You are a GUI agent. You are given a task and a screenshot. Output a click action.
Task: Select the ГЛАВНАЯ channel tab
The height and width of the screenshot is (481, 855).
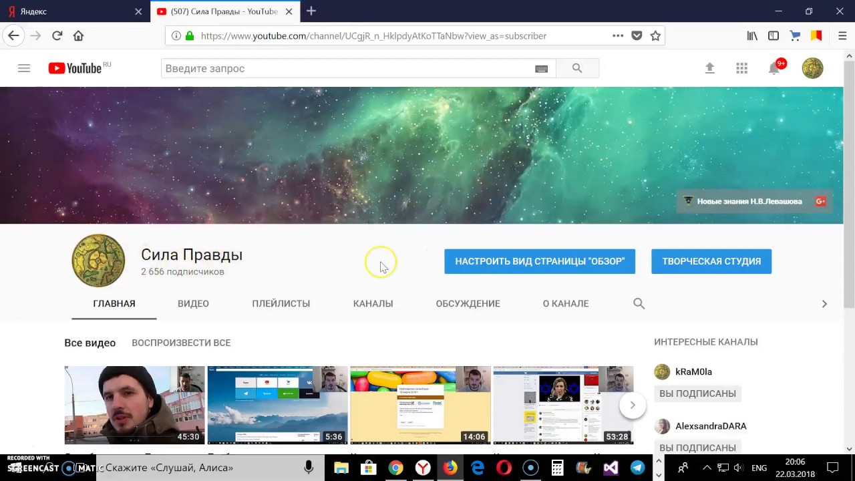pos(114,303)
